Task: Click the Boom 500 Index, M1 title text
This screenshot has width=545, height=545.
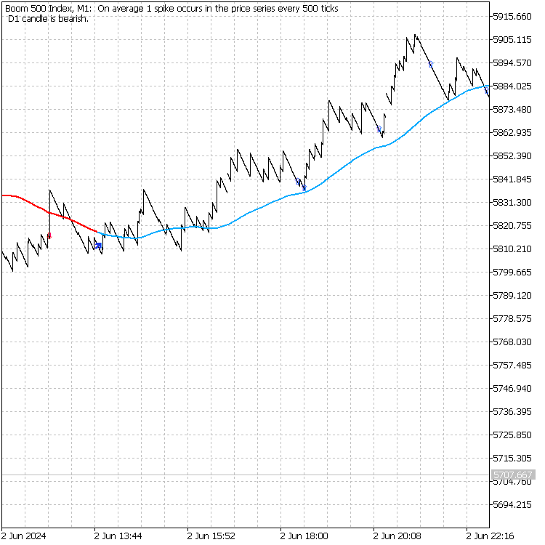Action: pos(48,9)
